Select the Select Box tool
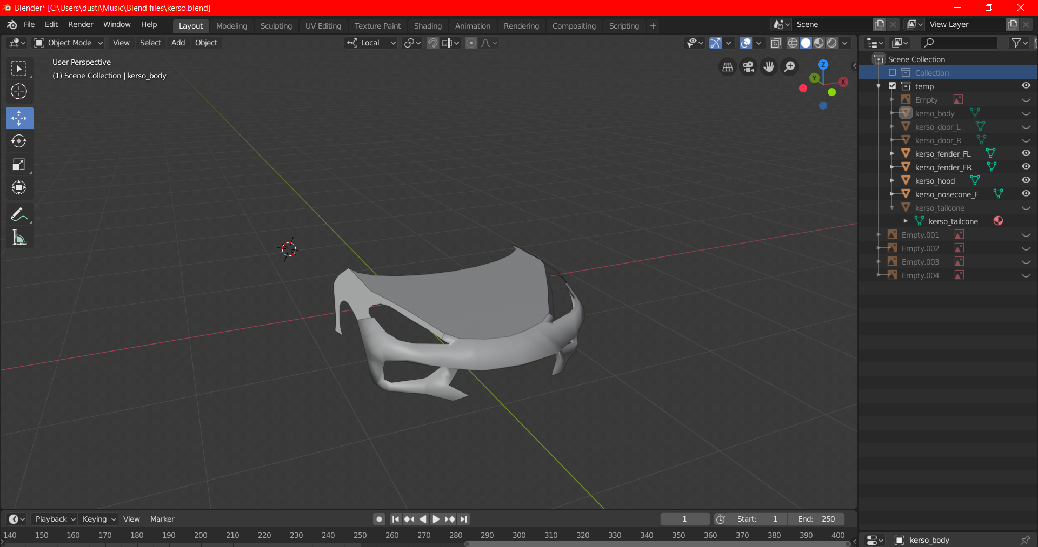The height and width of the screenshot is (547, 1038). (19, 69)
